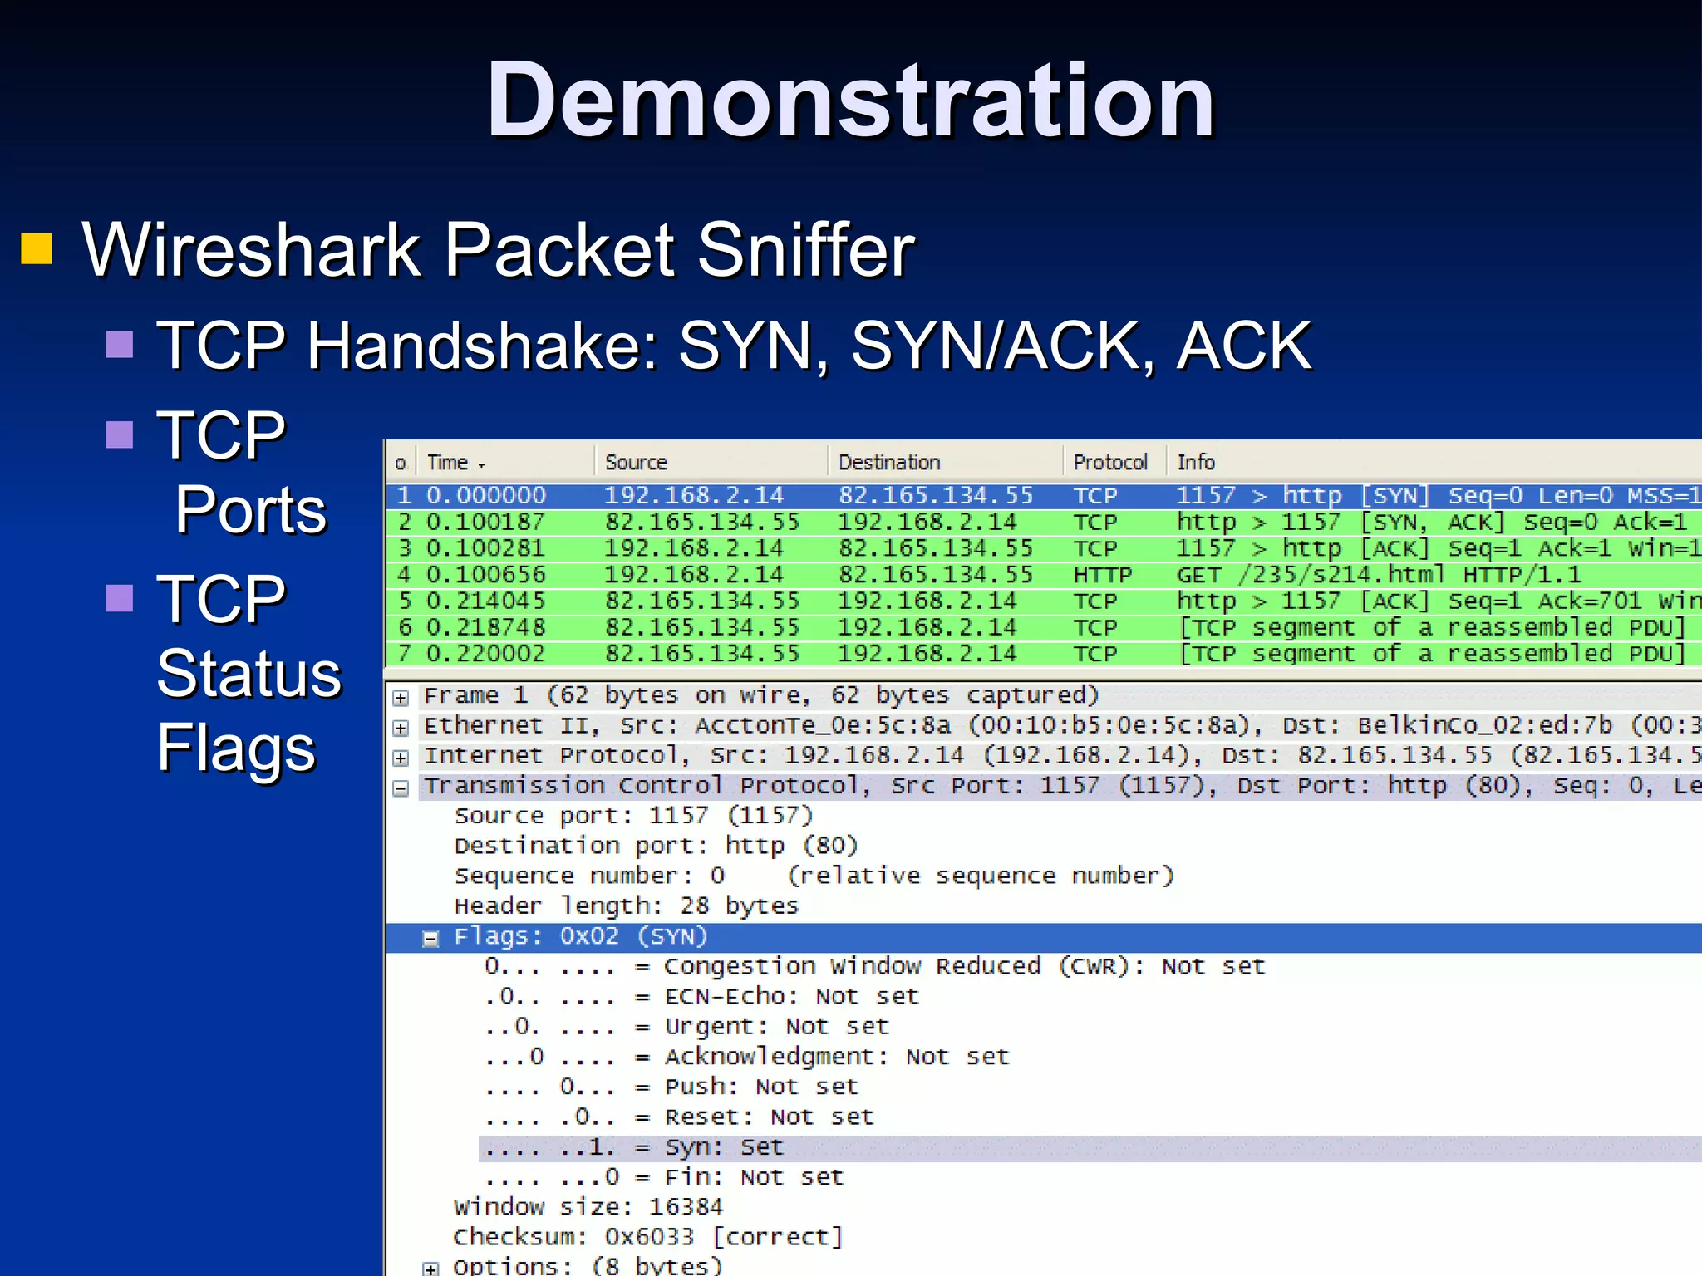Viewport: 1702px width, 1276px height.
Task: Click destination 82.165.134.55 in packet 4
Action: (936, 575)
